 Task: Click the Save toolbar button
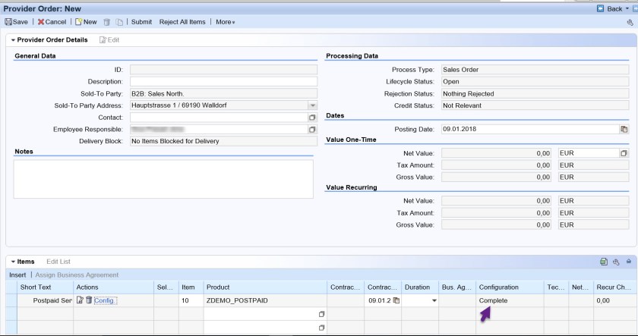tap(17, 22)
